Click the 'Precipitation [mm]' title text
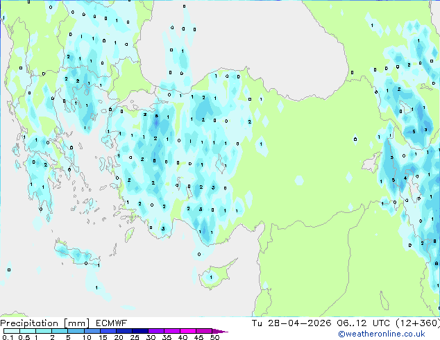 pos(45,323)
